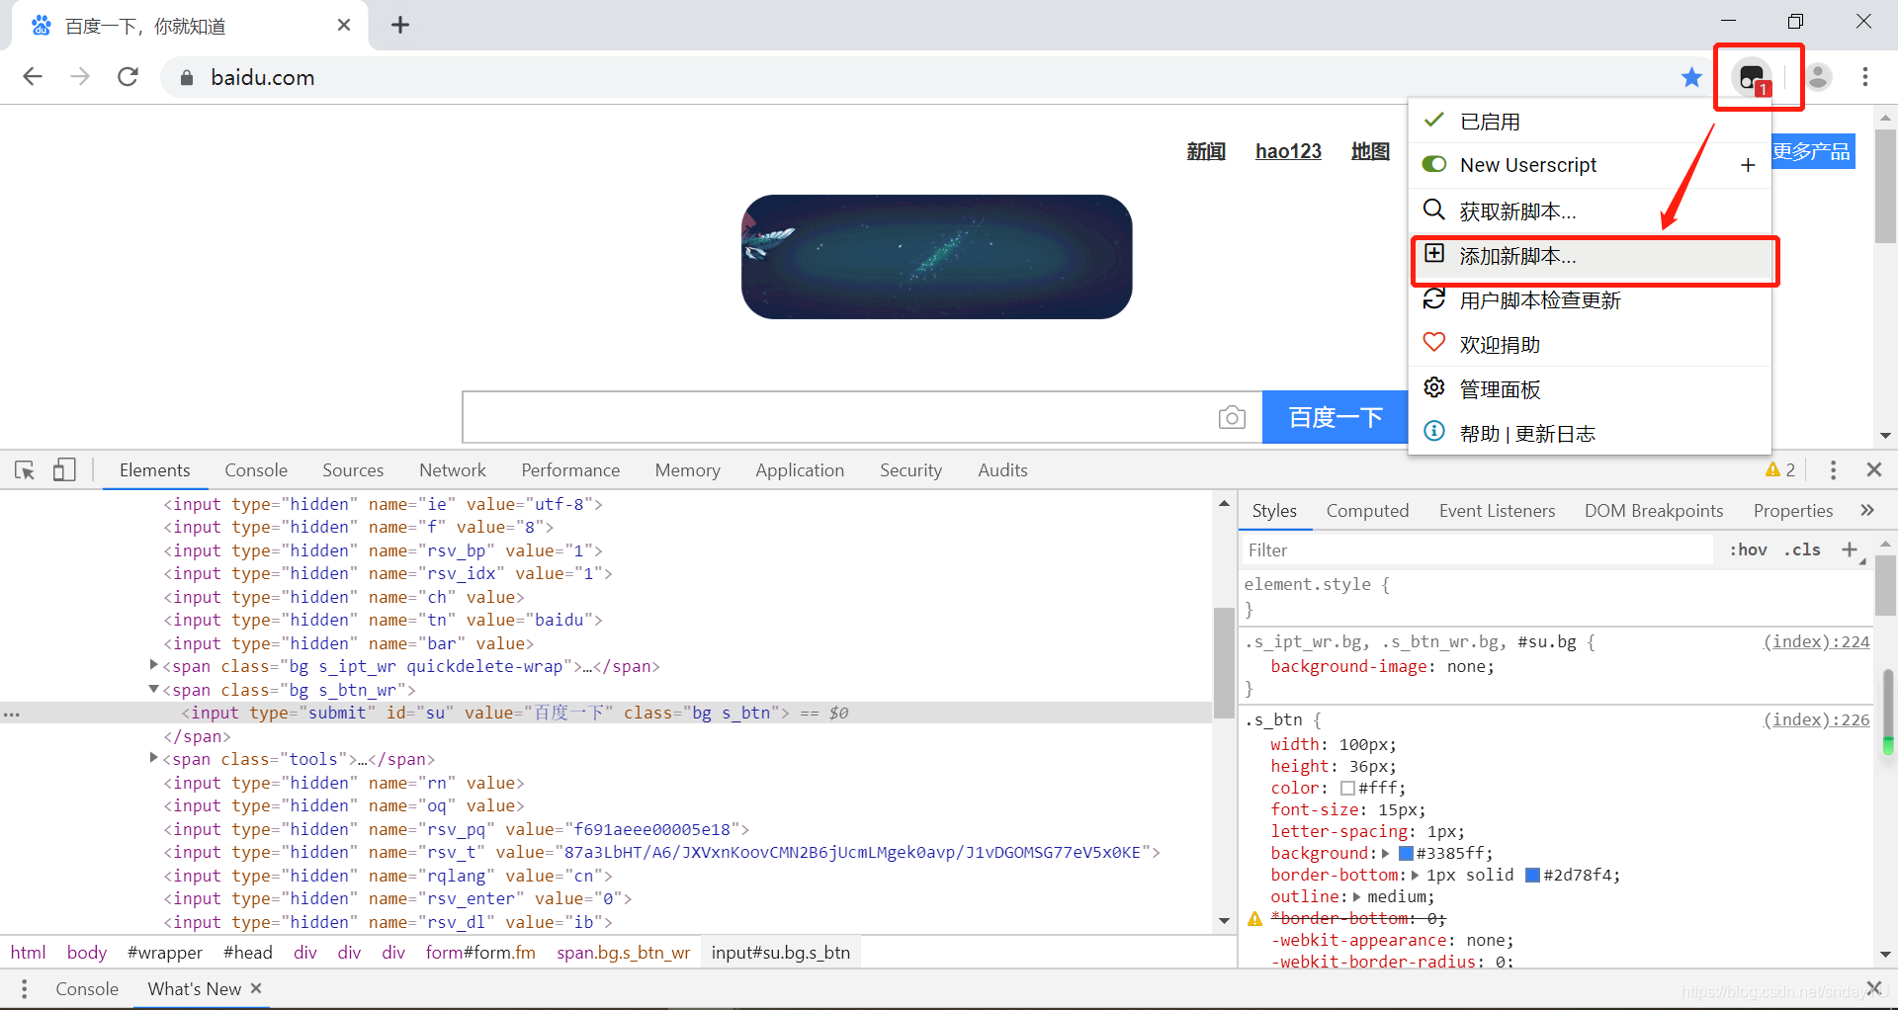Click the ellipsis beside the selected element

pyautogui.click(x=11, y=714)
